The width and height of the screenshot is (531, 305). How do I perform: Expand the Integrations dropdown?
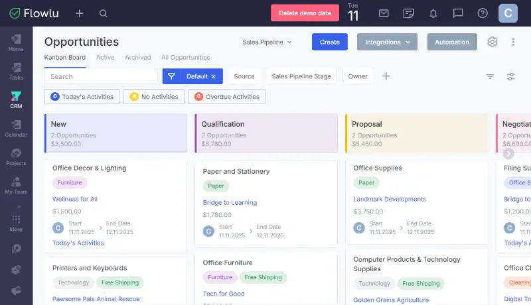click(x=387, y=42)
